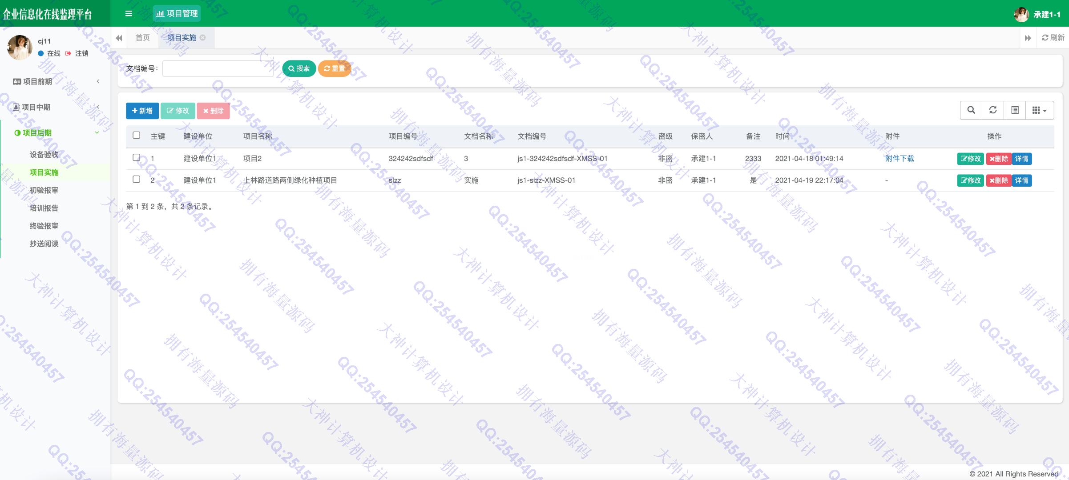This screenshot has width=1069, height=480.
Task: Click the scroll tabs left double-arrow icon
Action: 119,38
